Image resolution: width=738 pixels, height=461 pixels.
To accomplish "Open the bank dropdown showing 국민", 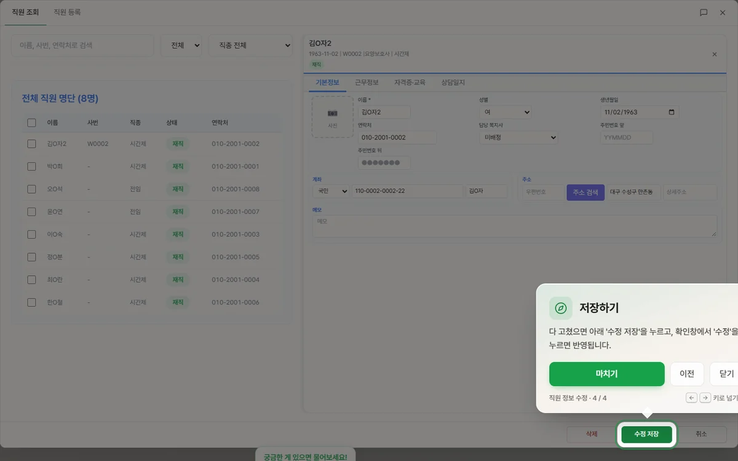I will pos(331,191).
